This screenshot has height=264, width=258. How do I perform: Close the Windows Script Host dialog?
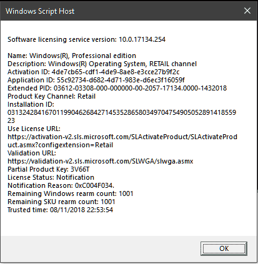coord(247,11)
